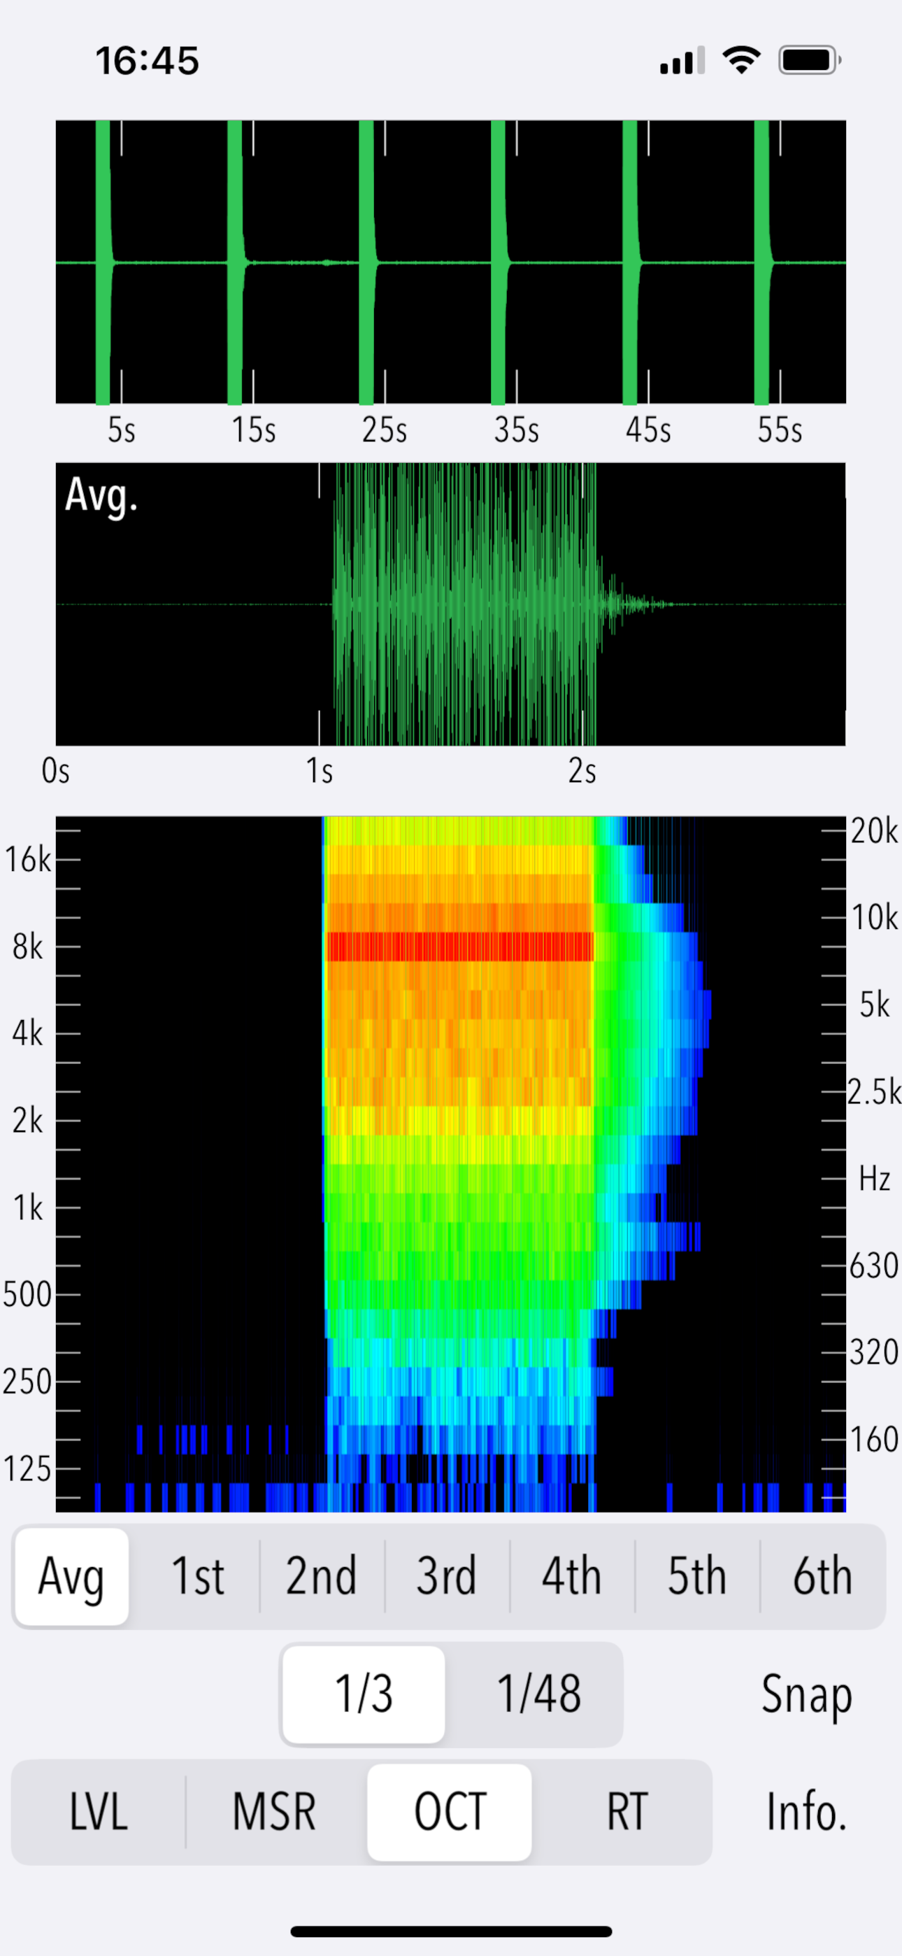Tap the Snap button
This screenshot has height=1956, width=902.
806,1694
